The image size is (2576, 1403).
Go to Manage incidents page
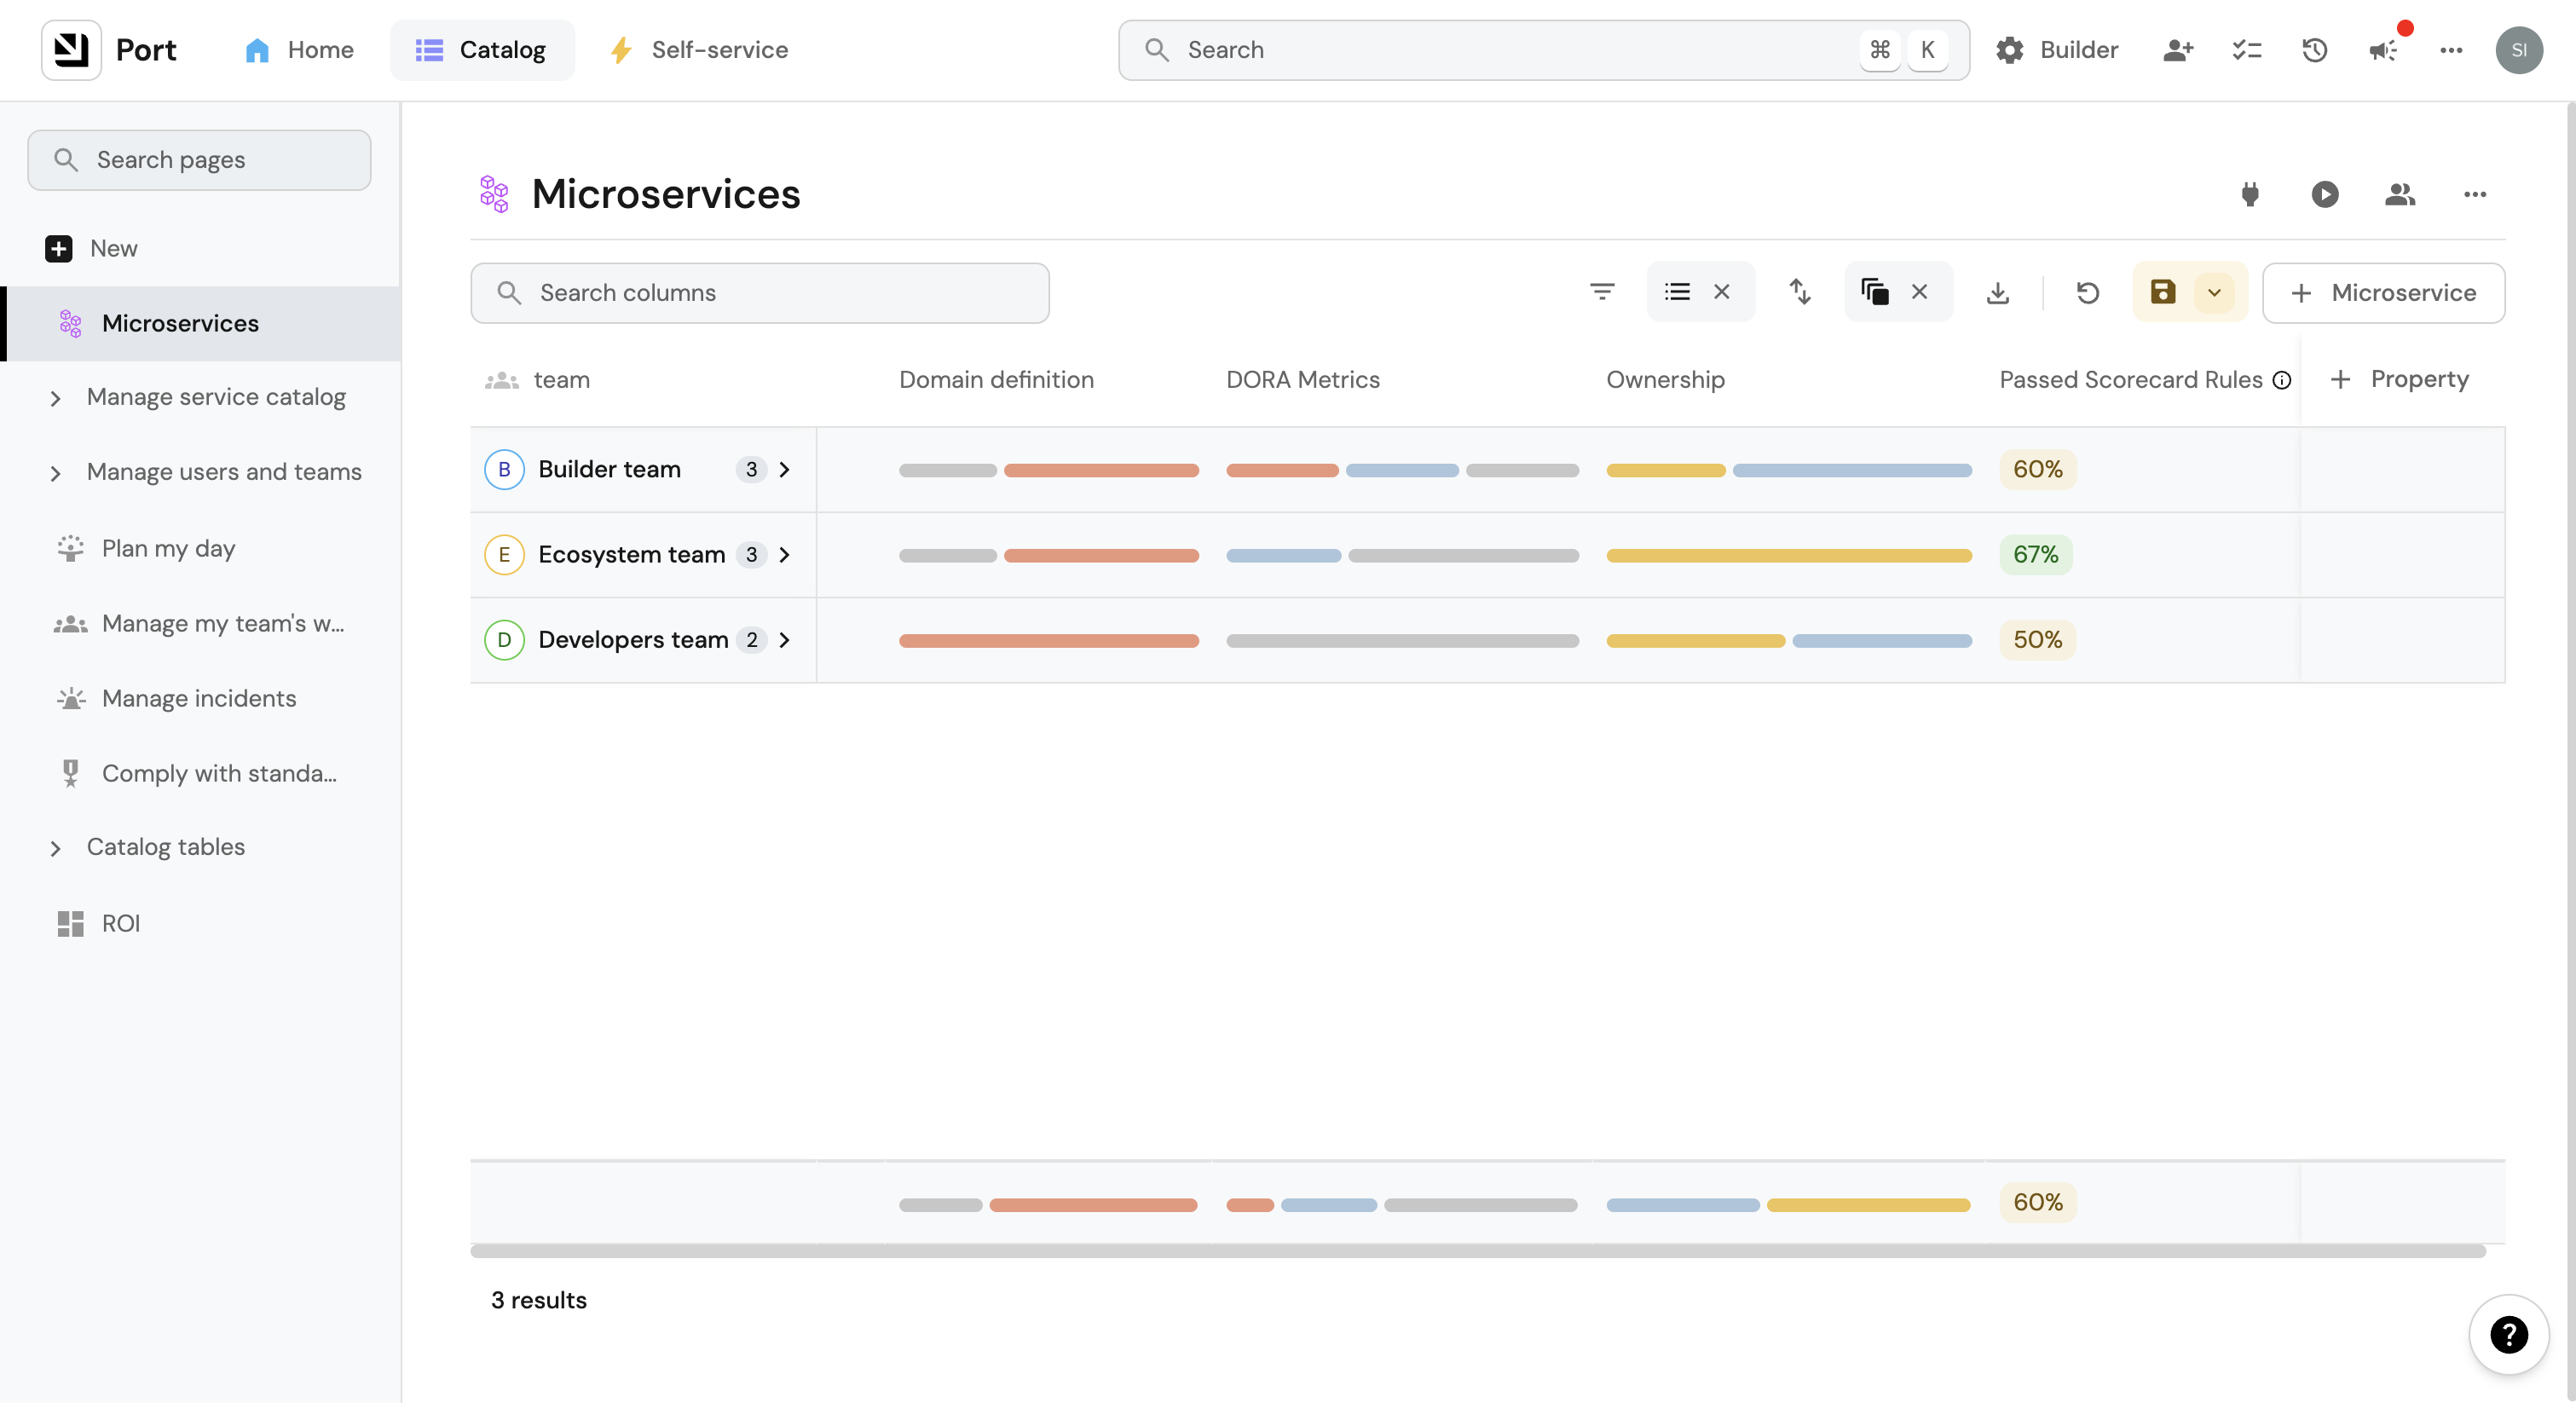[x=199, y=698]
